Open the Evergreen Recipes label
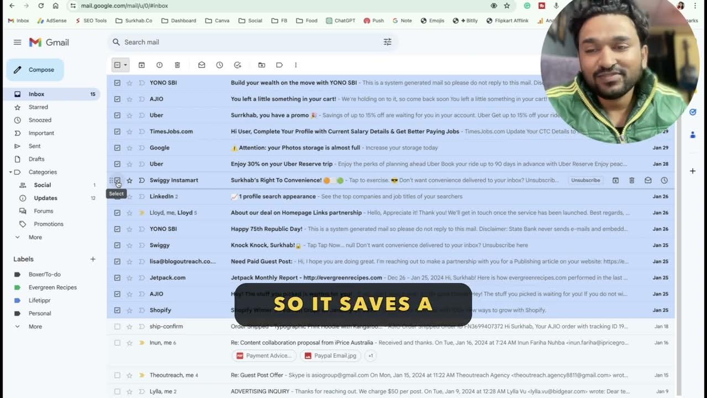 point(52,287)
